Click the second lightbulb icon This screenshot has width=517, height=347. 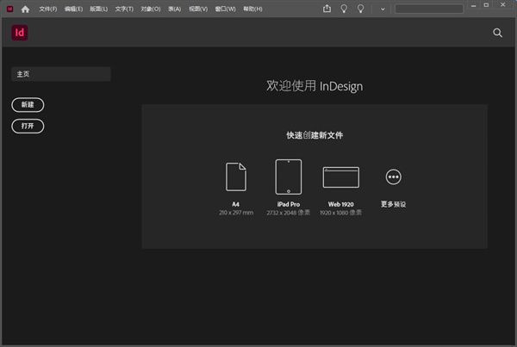coord(361,9)
